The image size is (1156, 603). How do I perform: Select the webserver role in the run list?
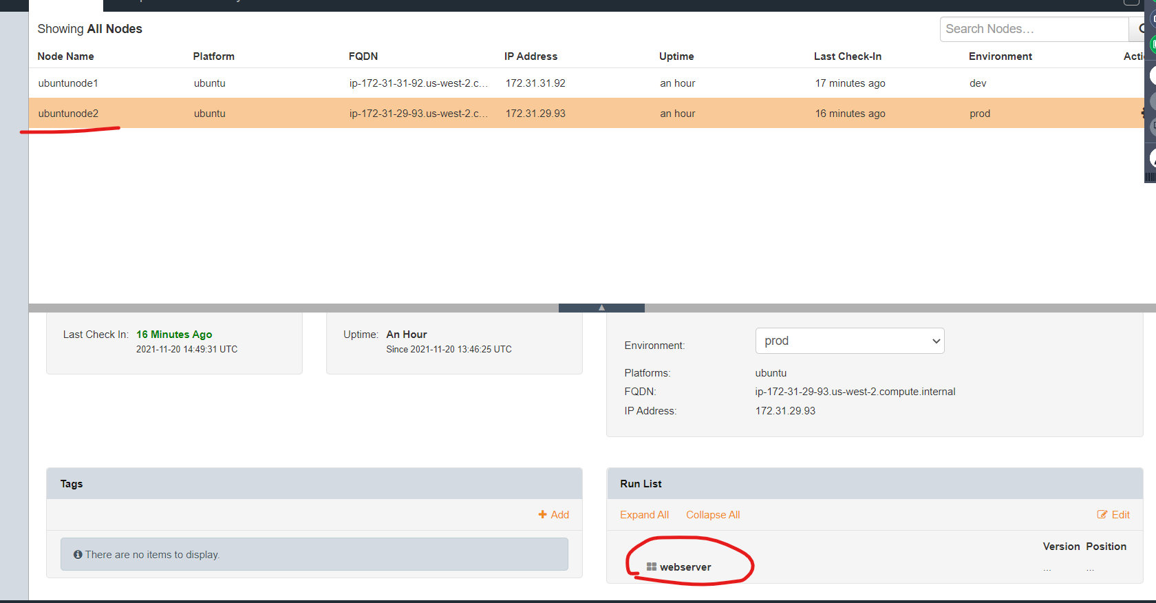(685, 567)
